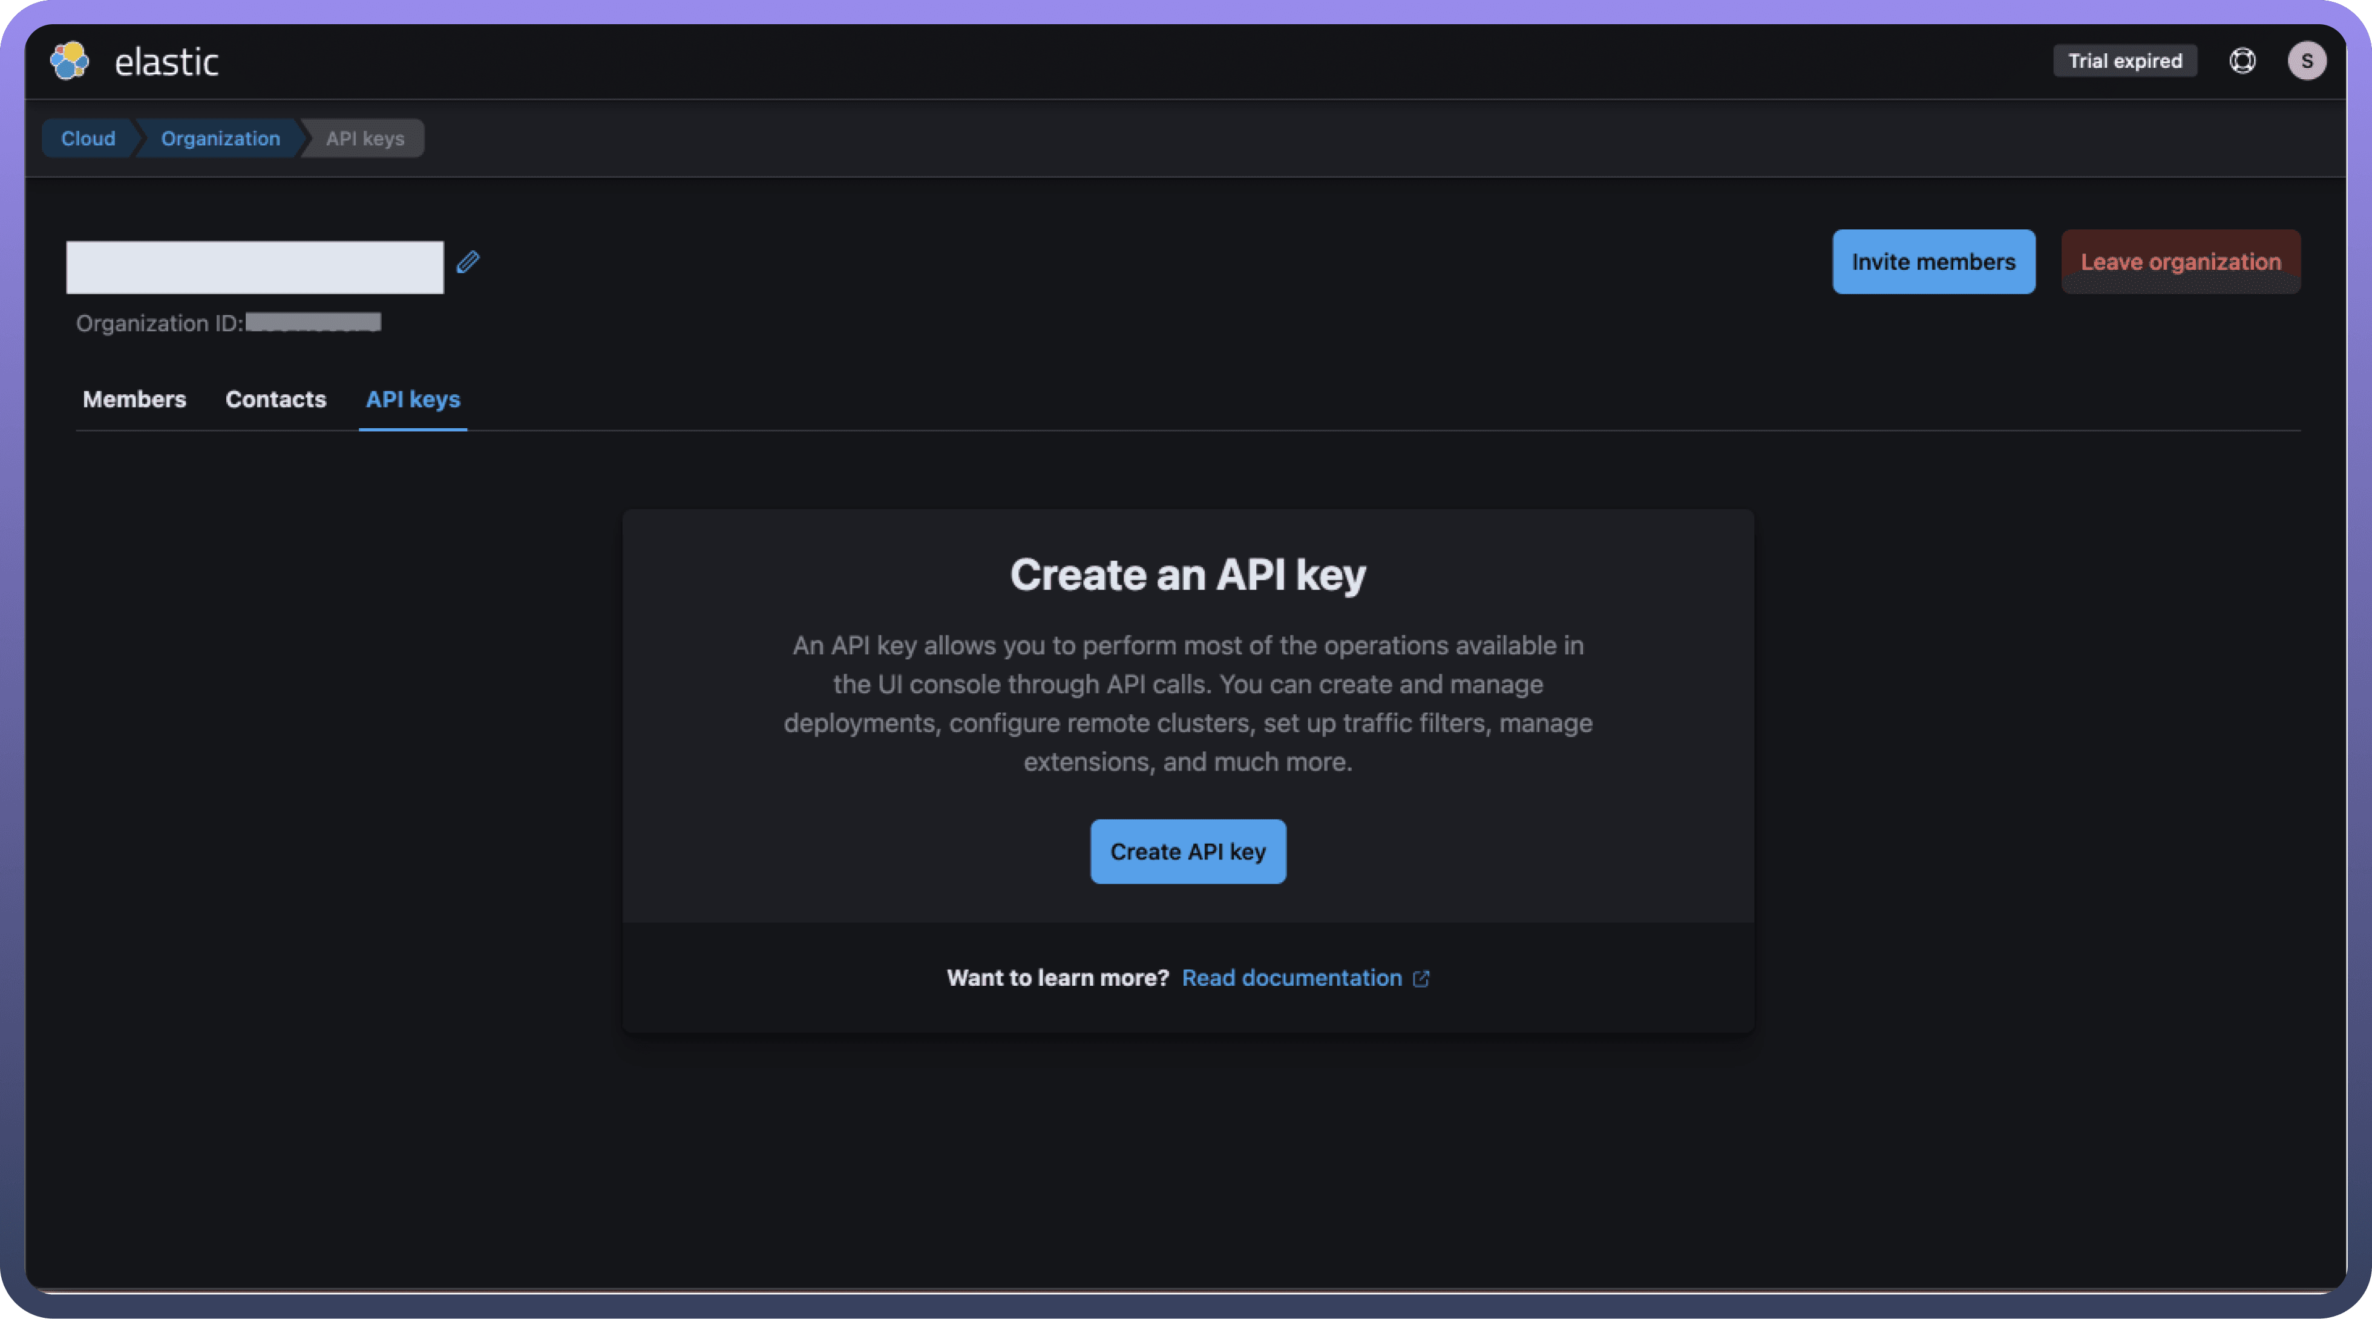Viewport: 2372px width, 1319px height.
Task: Click the Create an API key heading
Action: 1188,575
